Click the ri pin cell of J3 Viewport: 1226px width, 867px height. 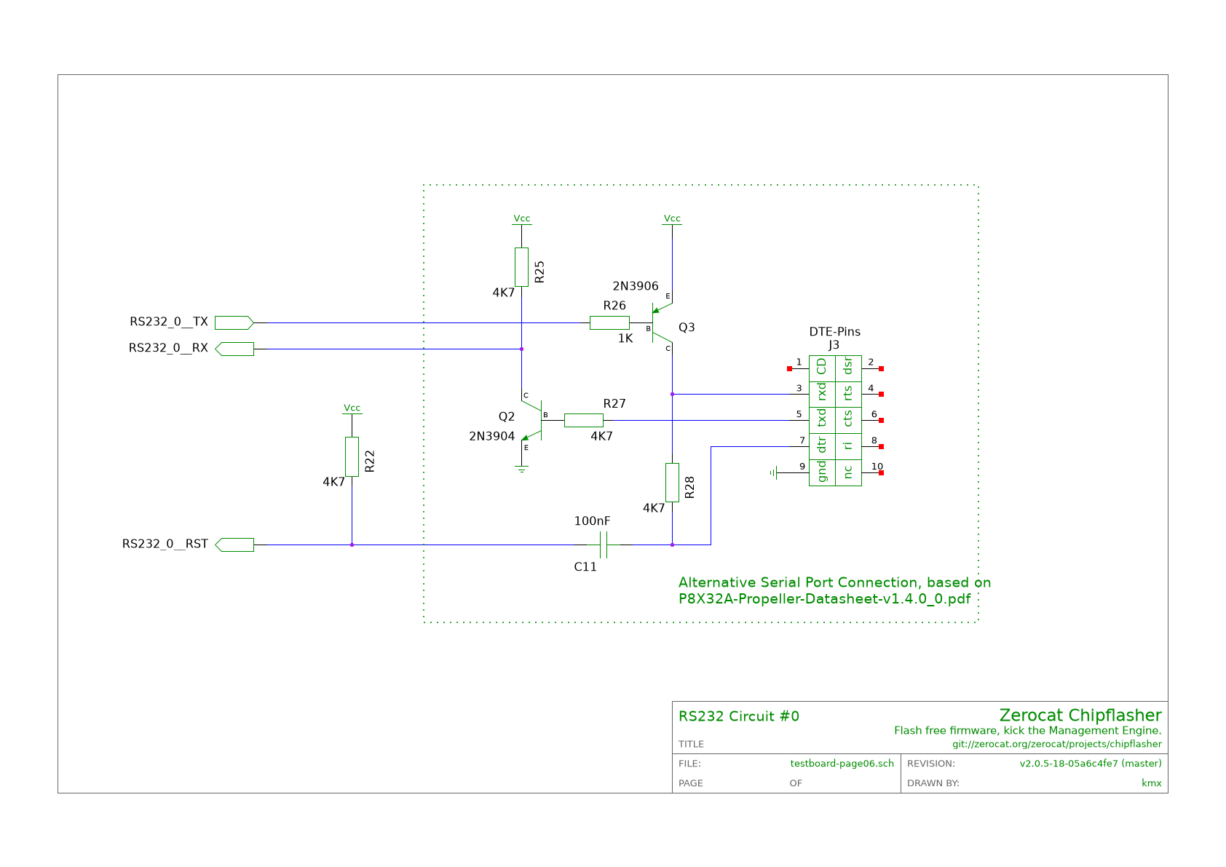(x=848, y=446)
